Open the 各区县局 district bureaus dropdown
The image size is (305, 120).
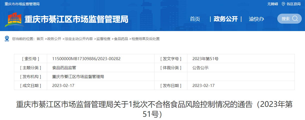294,4
